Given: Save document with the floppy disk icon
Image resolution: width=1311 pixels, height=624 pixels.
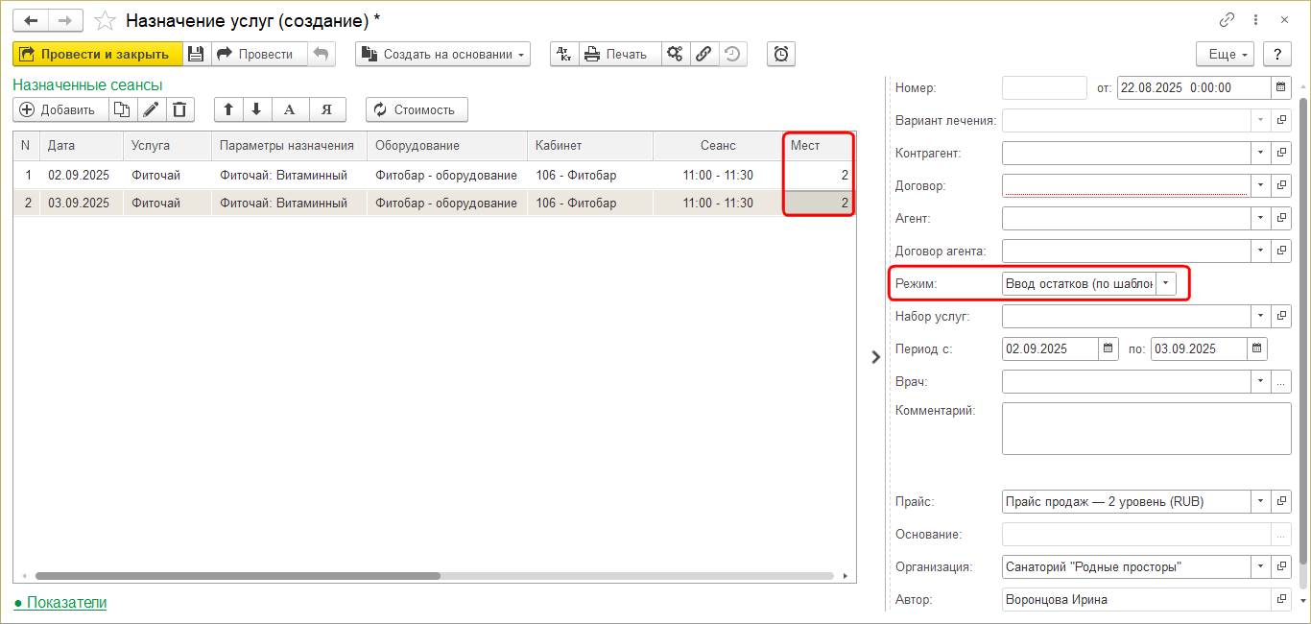Looking at the screenshot, I should click(196, 54).
